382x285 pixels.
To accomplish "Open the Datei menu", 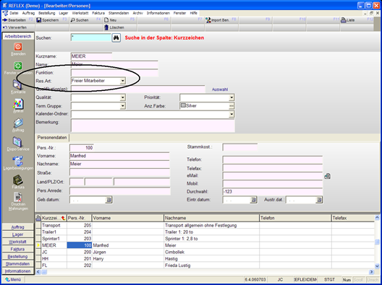I will pos(14,13).
